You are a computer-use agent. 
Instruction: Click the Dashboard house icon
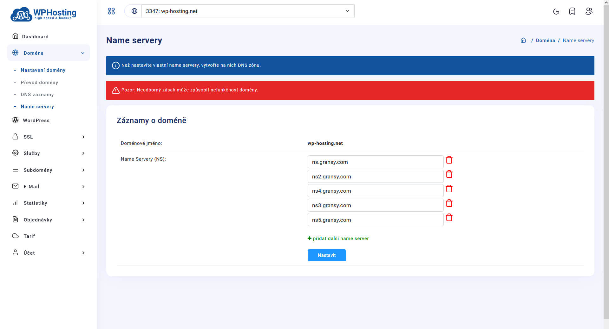pyautogui.click(x=15, y=36)
